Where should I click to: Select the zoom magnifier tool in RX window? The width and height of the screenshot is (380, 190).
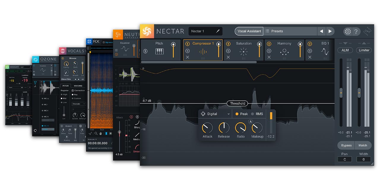point(96,134)
